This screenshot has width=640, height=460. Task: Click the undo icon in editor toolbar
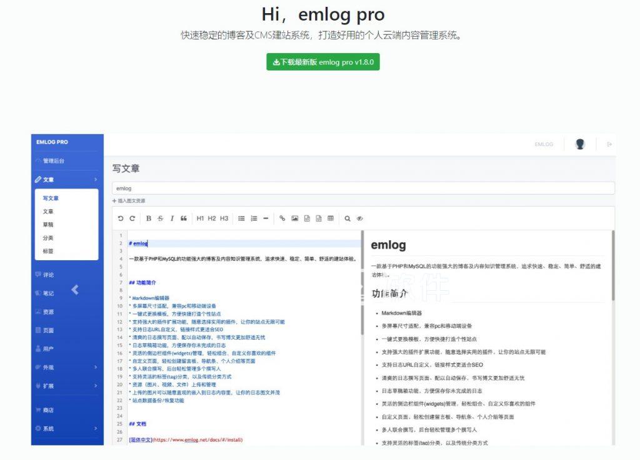coord(121,218)
